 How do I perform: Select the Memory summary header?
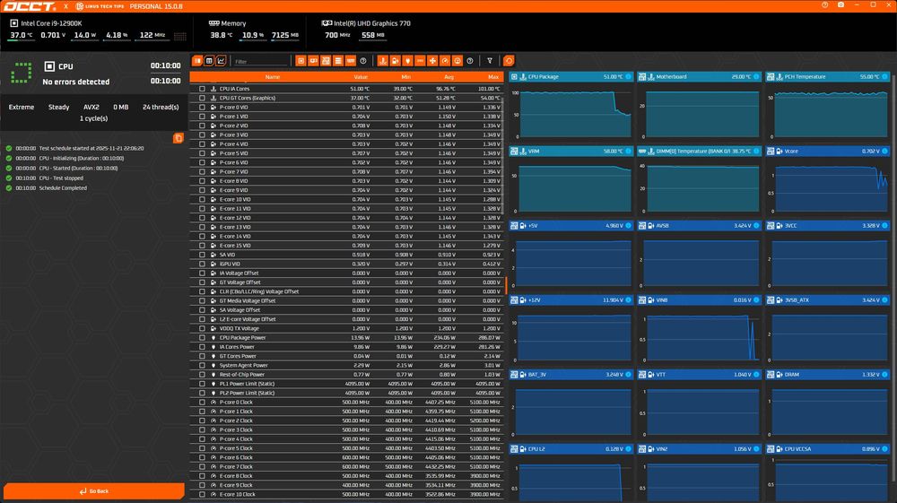tap(228, 23)
